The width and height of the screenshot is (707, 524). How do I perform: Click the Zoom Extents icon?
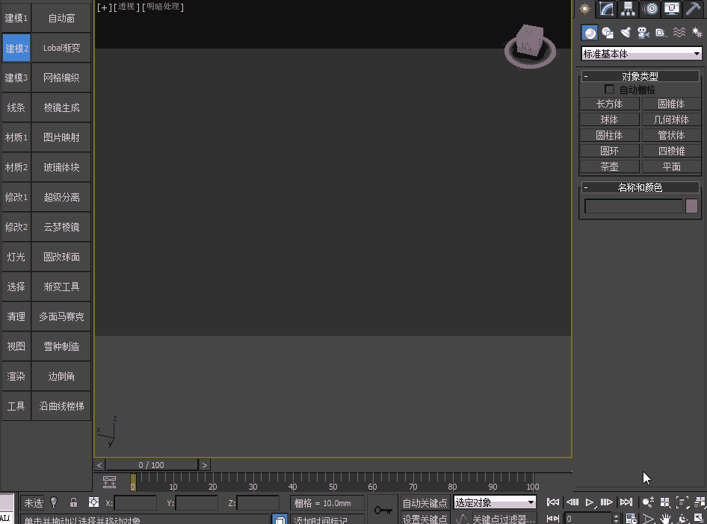681,502
